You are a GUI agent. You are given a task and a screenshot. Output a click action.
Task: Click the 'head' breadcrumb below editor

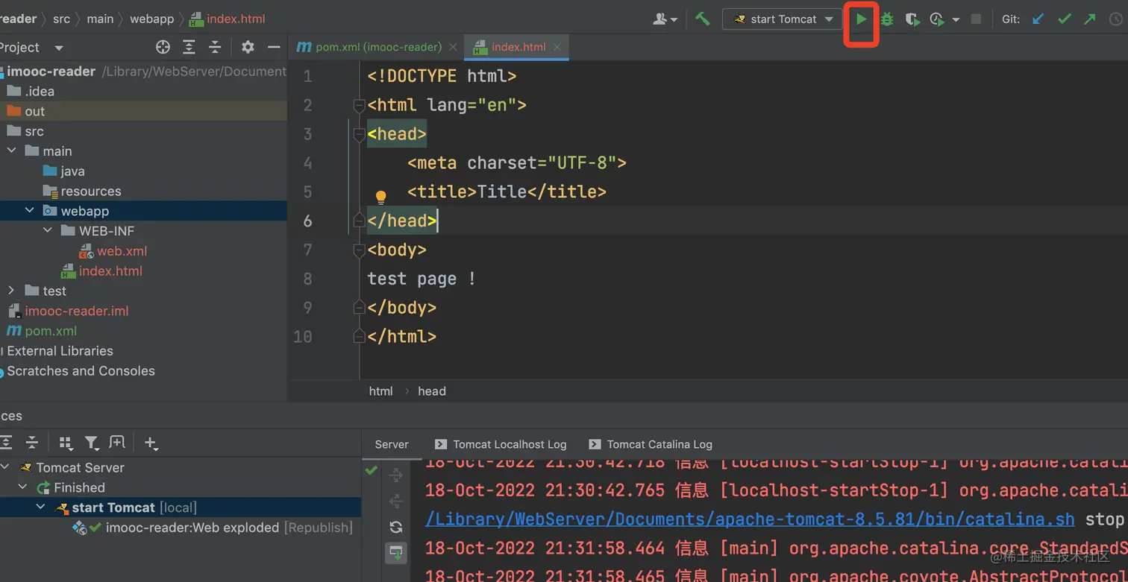tap(432, 391)
